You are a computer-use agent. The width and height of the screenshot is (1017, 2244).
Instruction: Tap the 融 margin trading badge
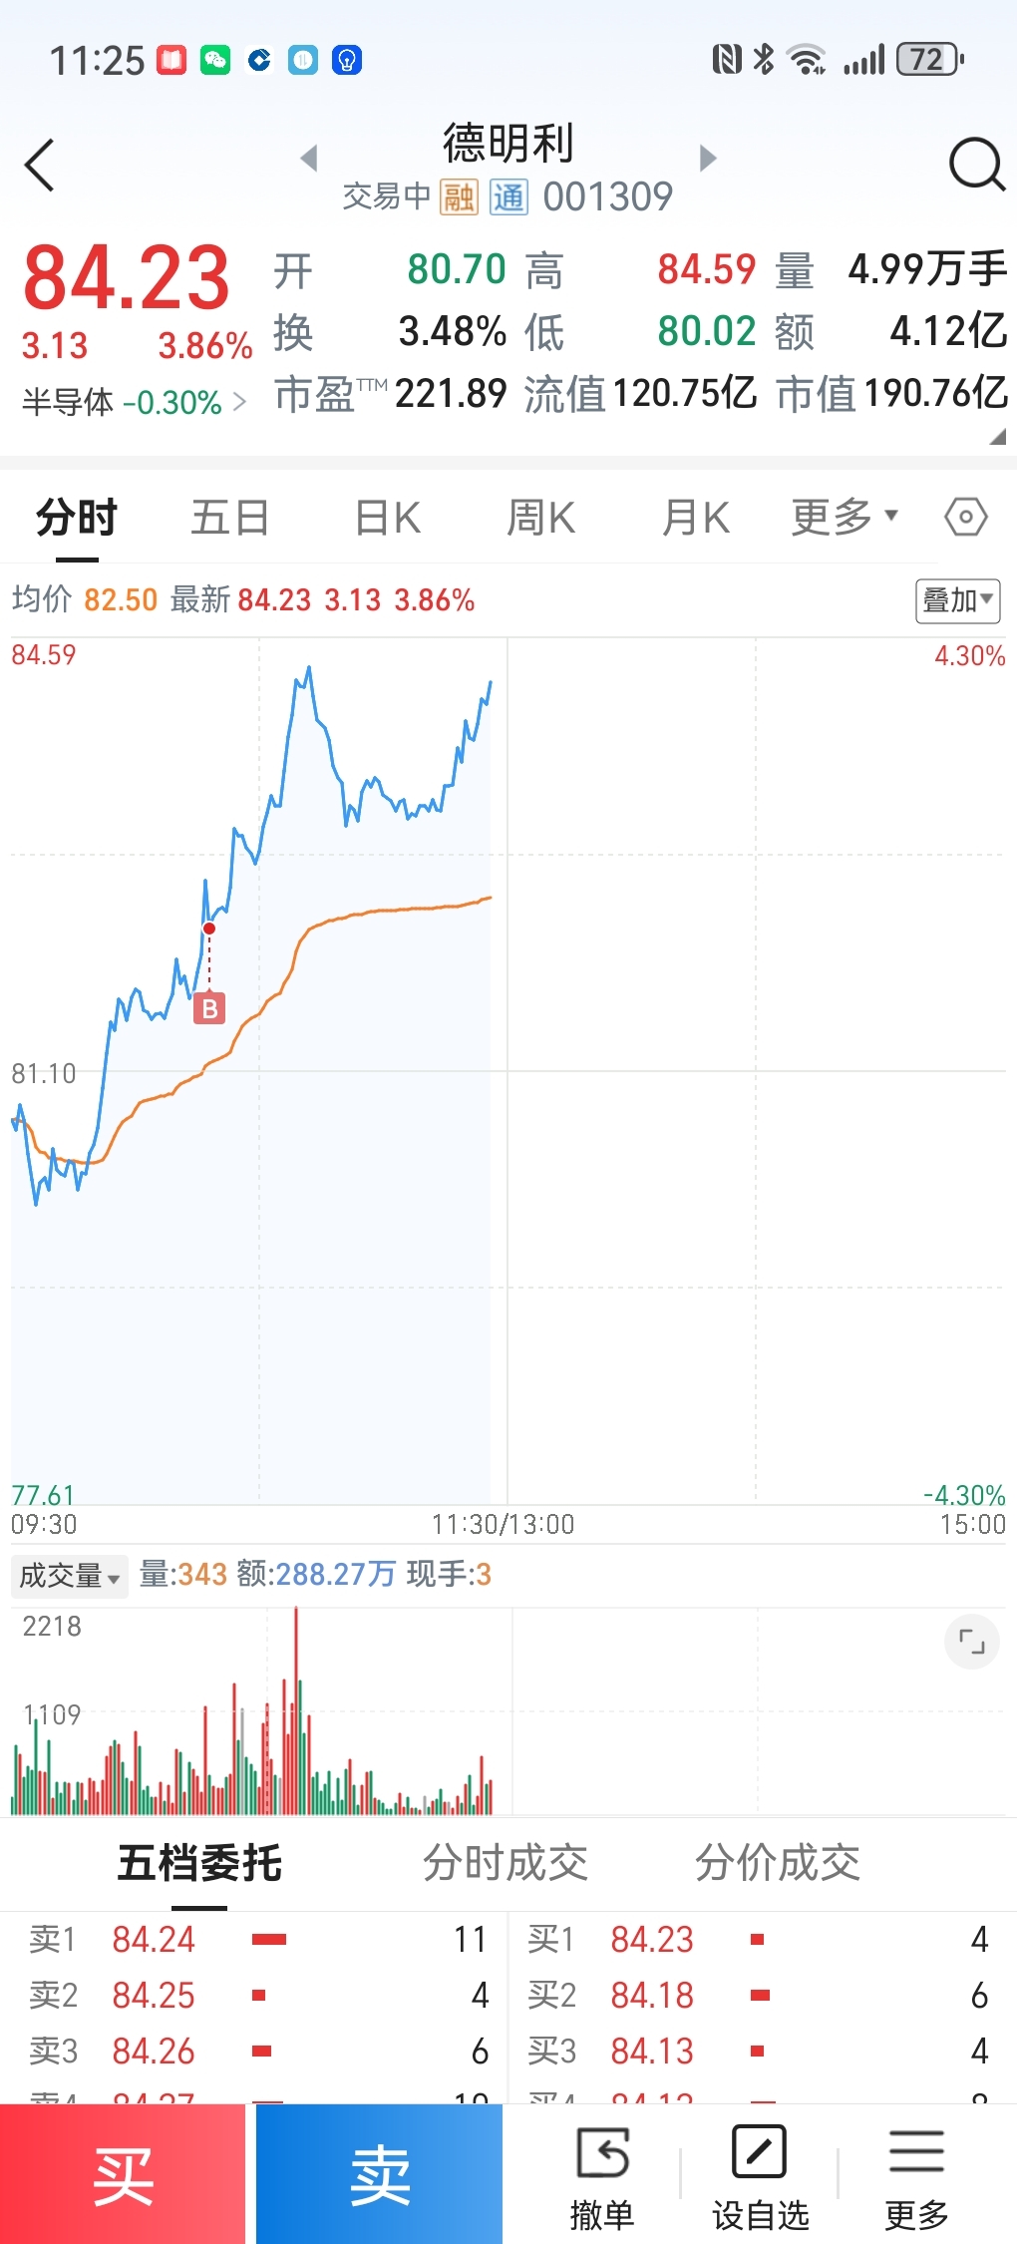click(459, 197)
